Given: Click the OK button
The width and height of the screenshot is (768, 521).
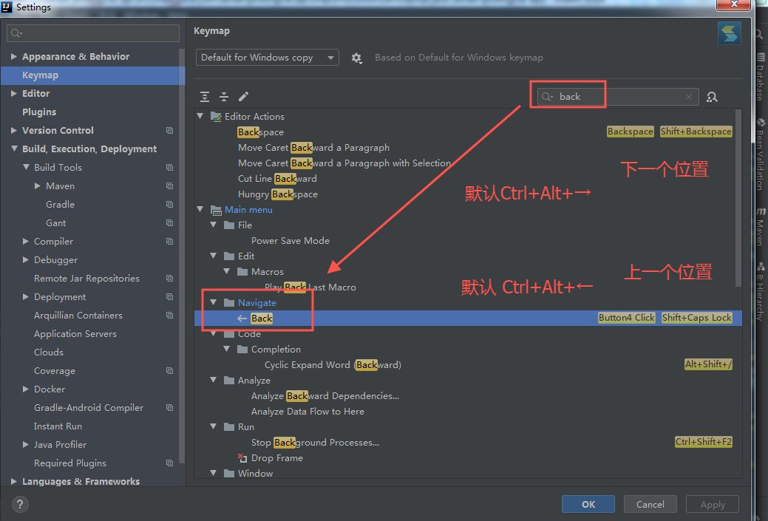Looking at the screenshot, I should 588,504.
